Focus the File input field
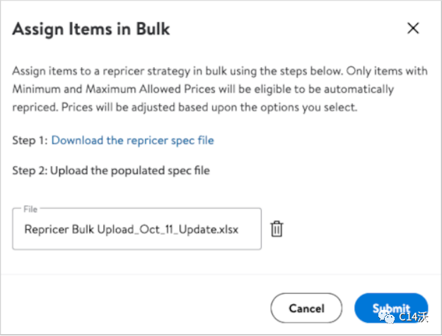 click(x=136, y=229)
